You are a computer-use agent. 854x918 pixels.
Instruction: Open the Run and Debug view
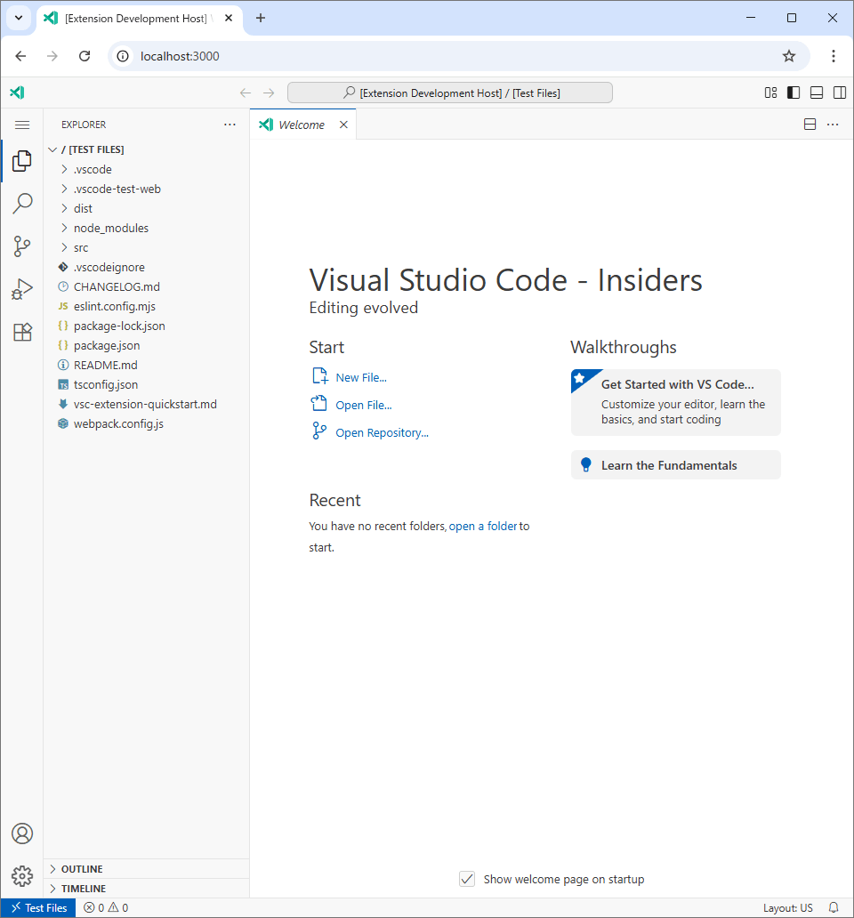click(x=22, y=289)
